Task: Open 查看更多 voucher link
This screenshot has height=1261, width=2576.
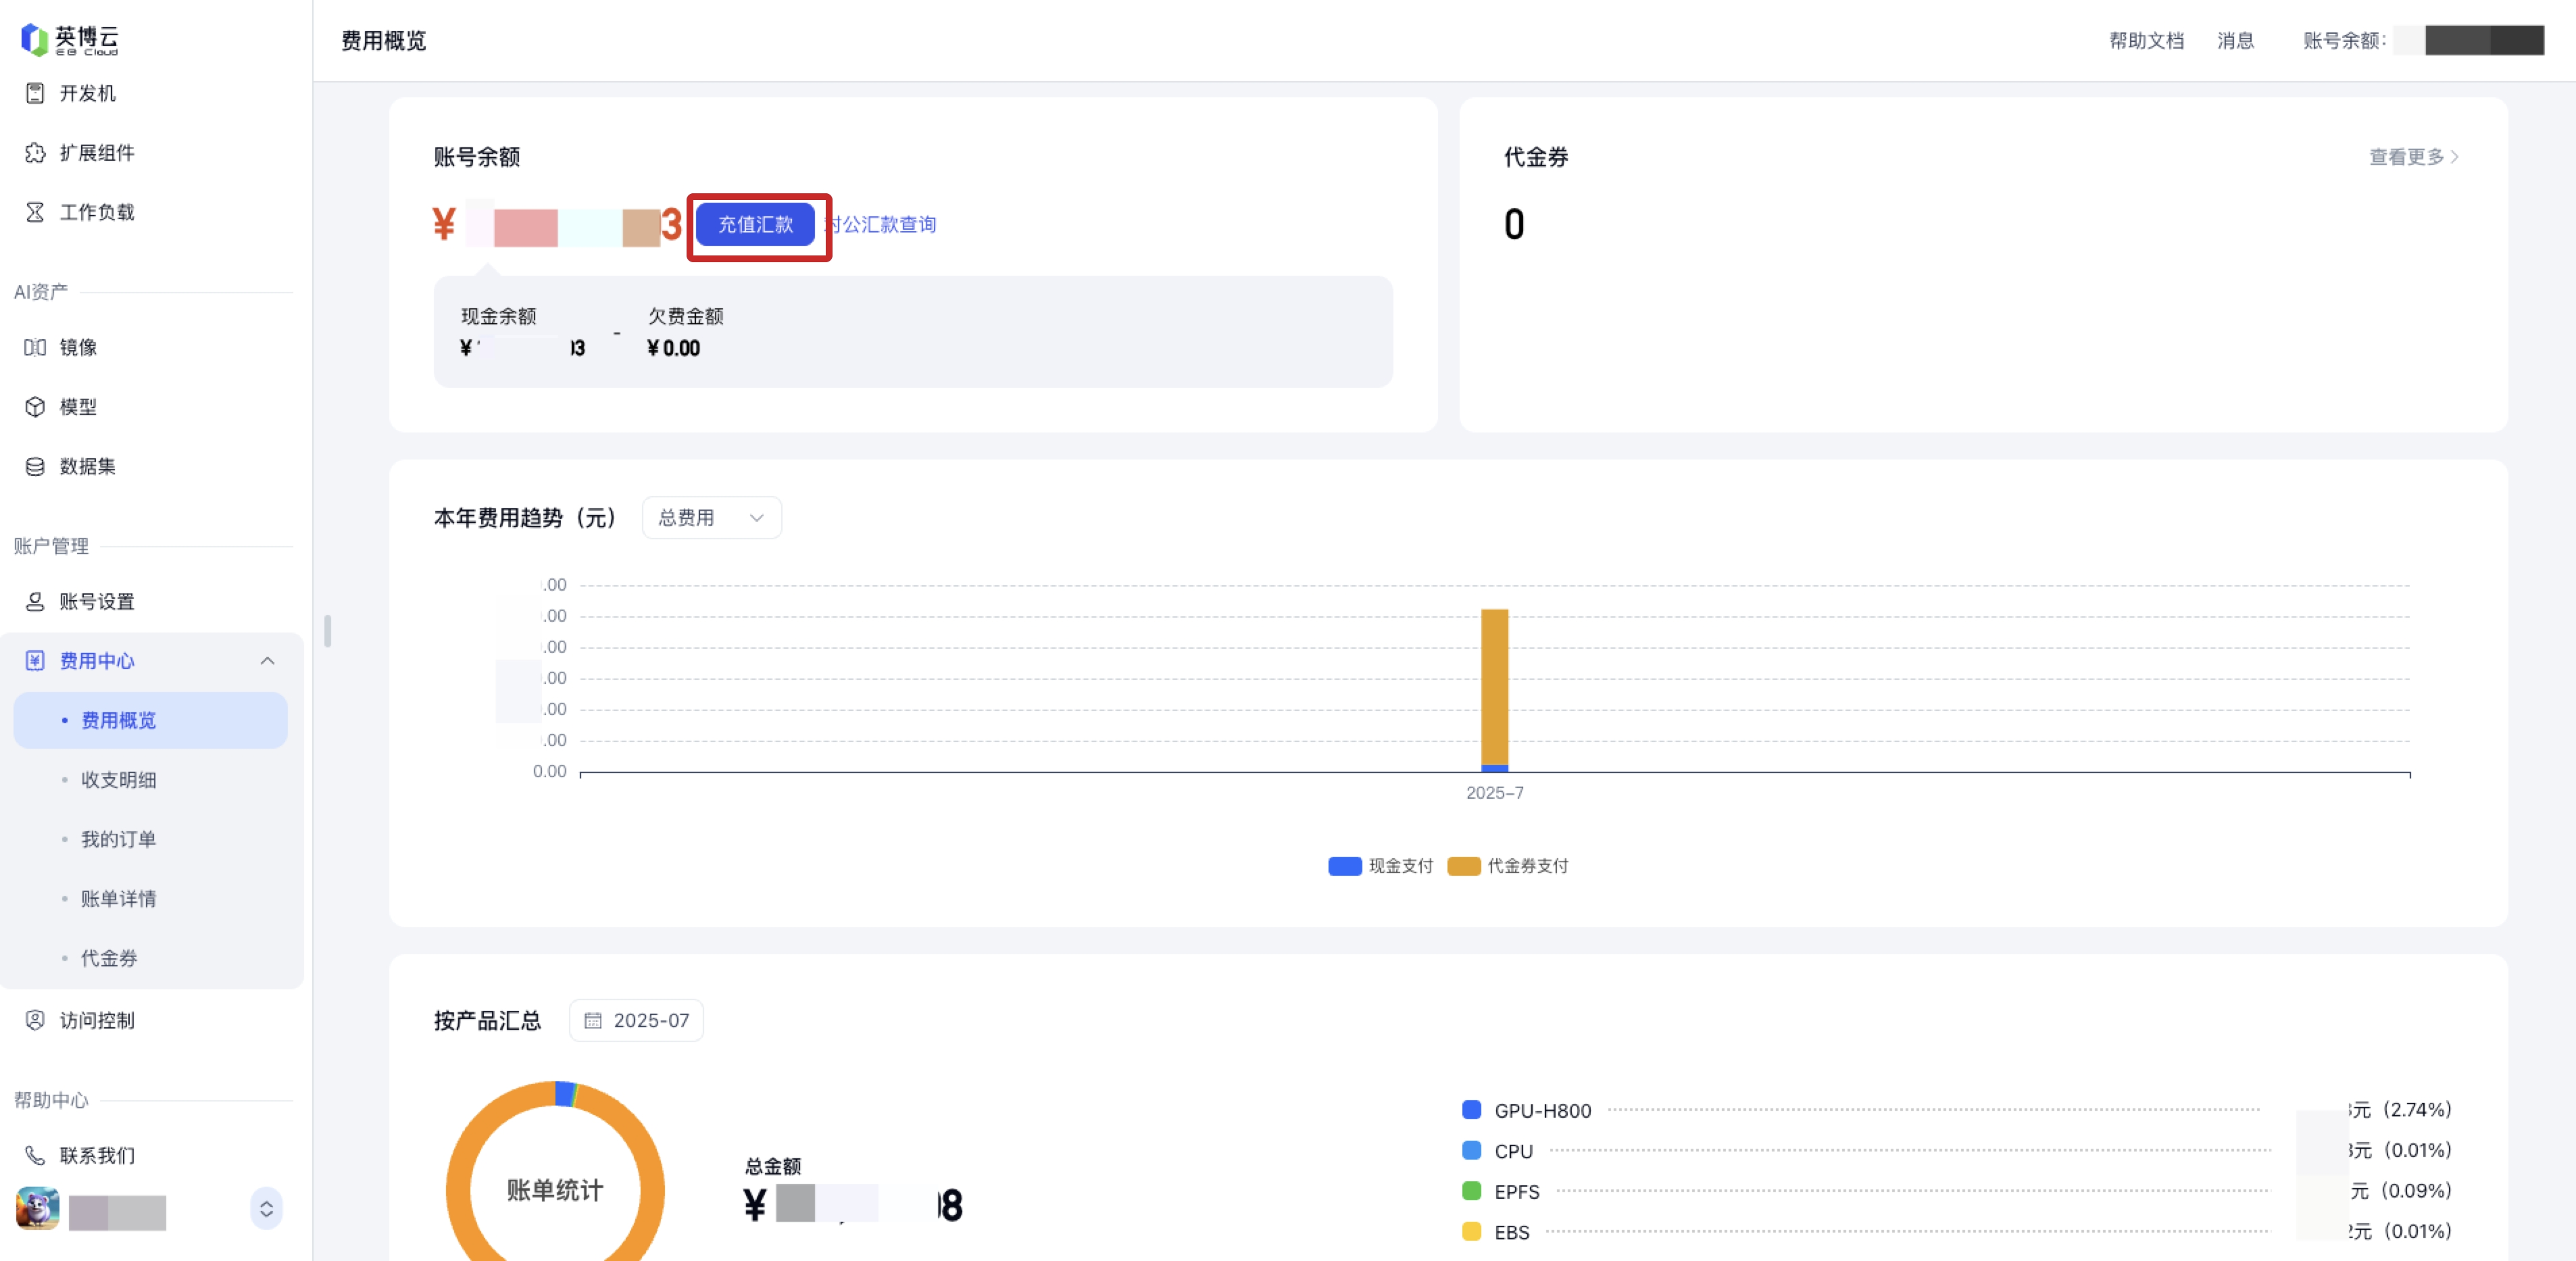Action: (2413, 157)
